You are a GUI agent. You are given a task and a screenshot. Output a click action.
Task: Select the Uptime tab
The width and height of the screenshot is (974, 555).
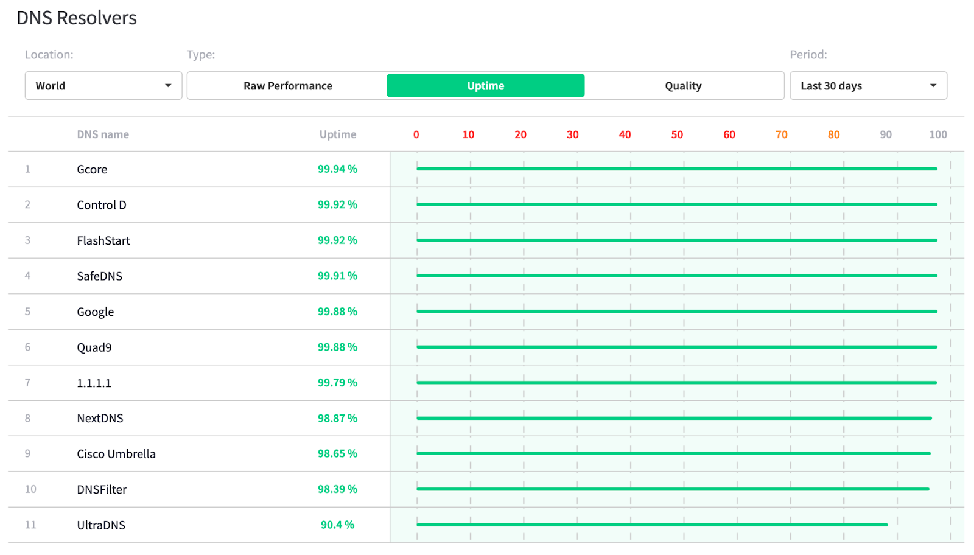(486, 86)
